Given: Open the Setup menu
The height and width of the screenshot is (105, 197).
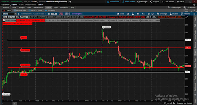Looking at the screenshot, I should [180, 2].
